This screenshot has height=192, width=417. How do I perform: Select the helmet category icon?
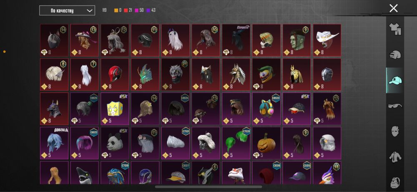[x=395, y=55]
